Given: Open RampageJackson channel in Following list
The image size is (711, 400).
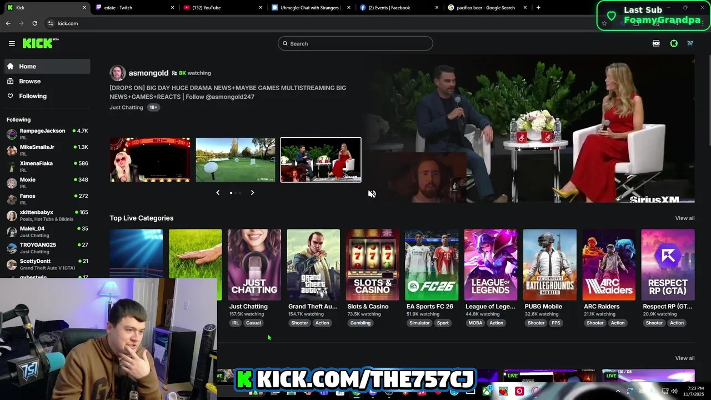Looking at the screenshot, I should [x=47, y=133].
